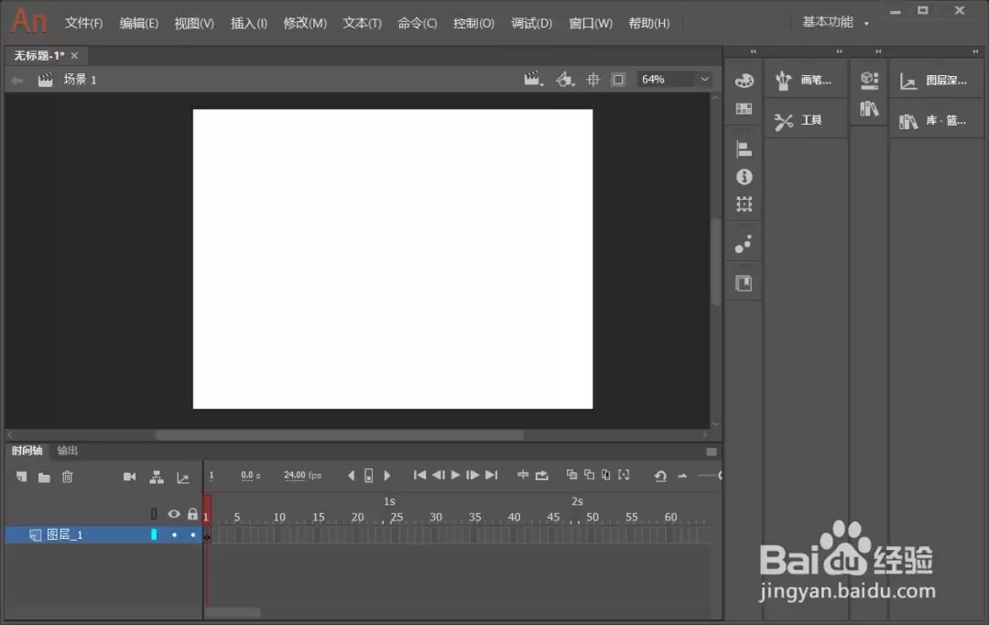
Task: Click the timeline zoom slider
Action: coord(709,476)
